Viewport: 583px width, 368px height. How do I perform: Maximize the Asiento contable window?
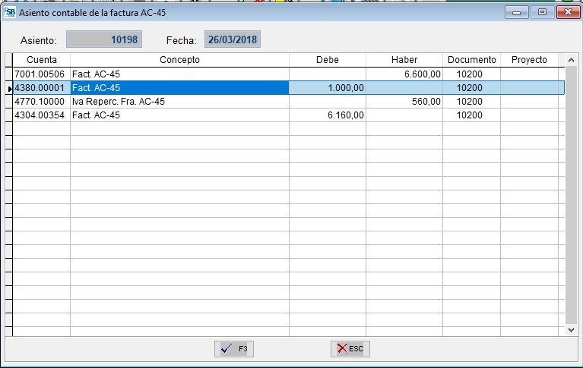[542, 13]
